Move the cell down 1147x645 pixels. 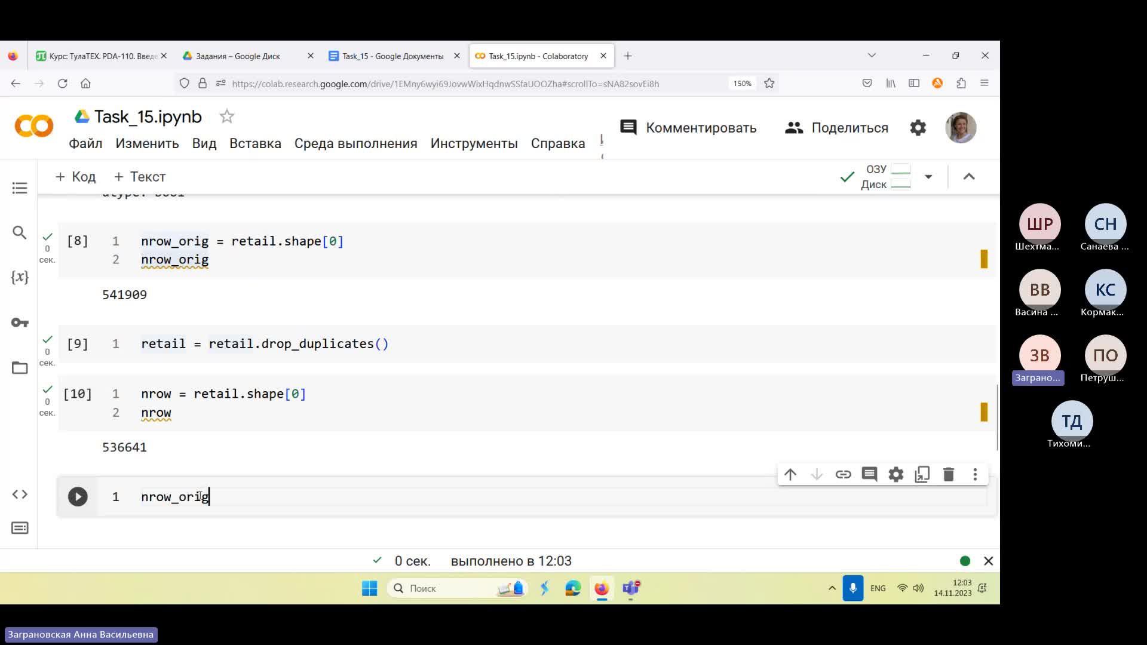coord(817,474)
